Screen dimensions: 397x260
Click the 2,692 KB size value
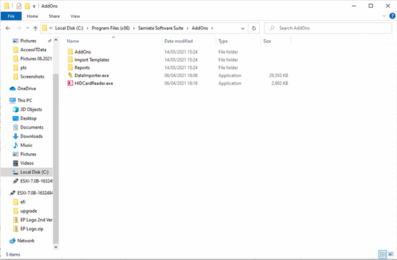coord(280,83)
